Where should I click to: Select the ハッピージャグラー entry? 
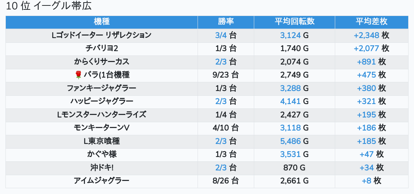click(x=102, y=101)
